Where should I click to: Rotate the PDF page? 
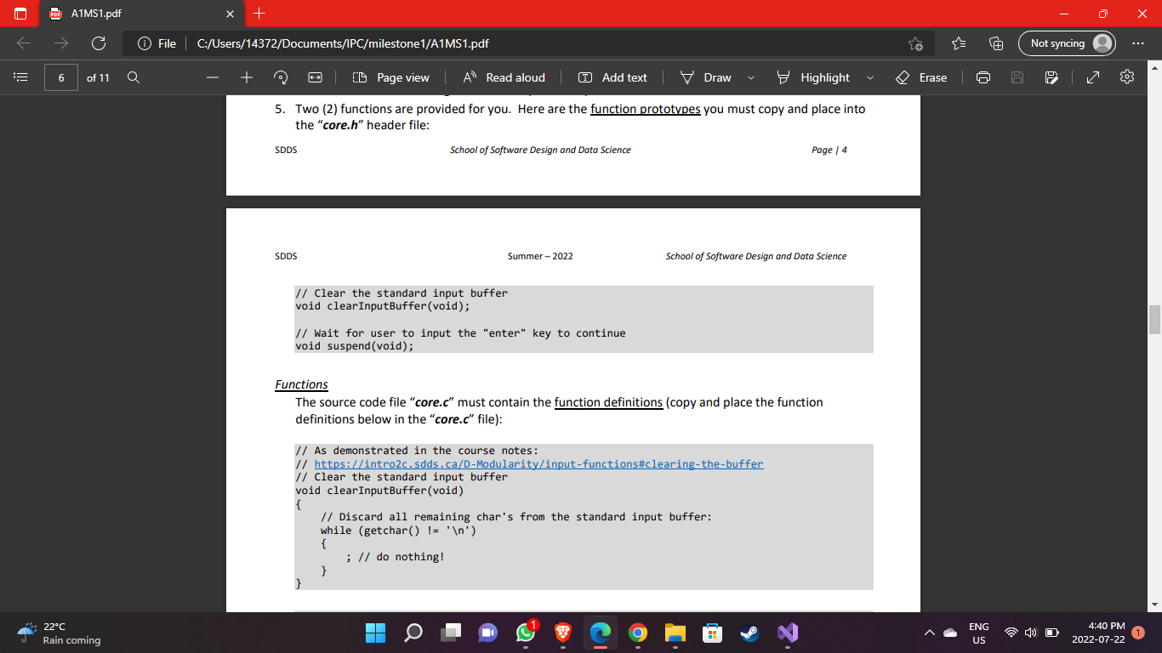pos(280,77)
